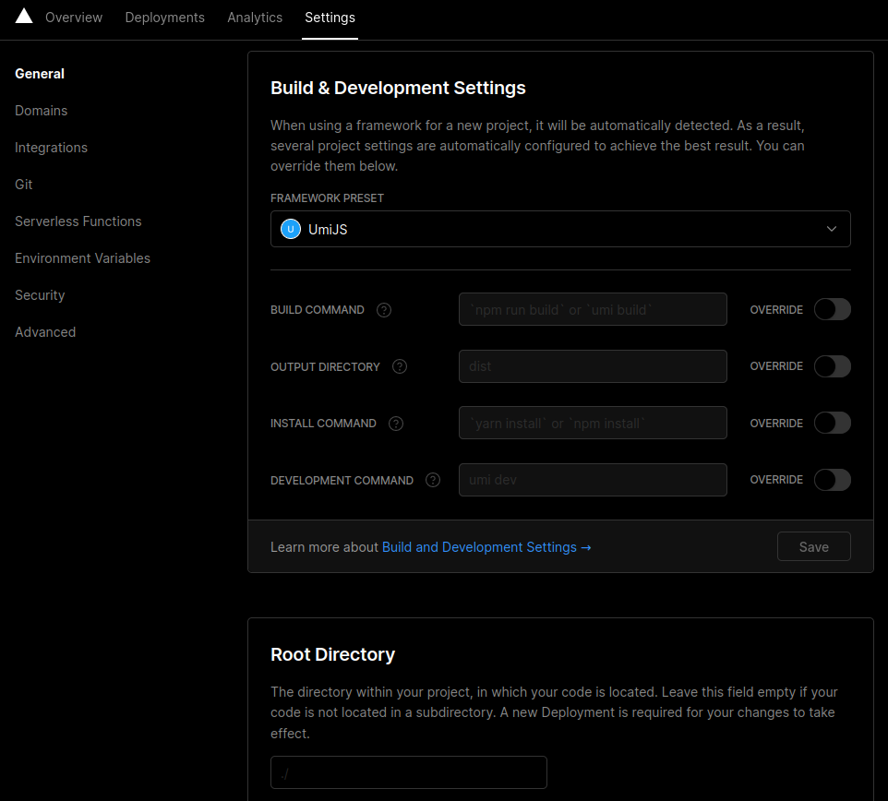
Task: Click the Save button
Action: click(x=813, y=546)
